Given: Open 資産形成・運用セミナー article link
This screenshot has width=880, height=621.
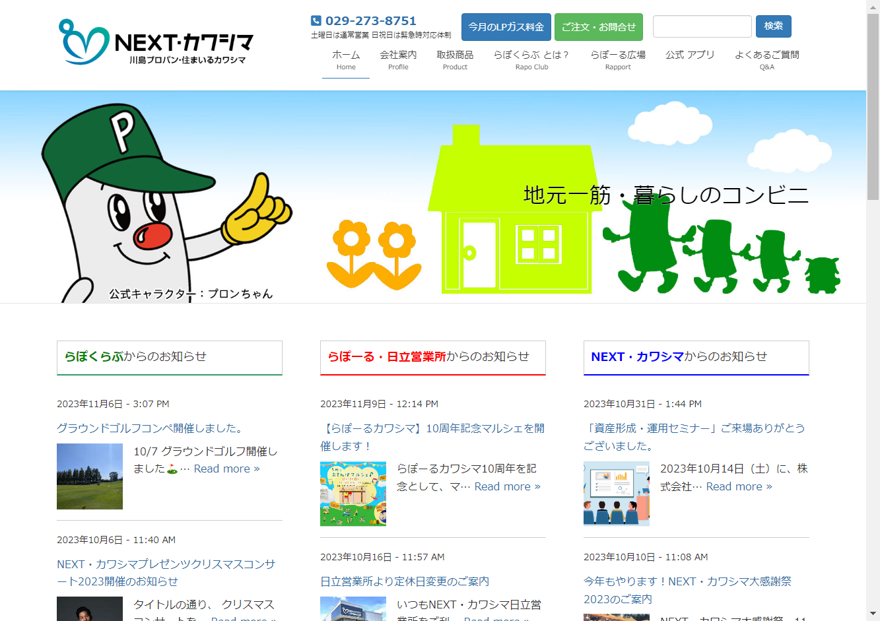Looking at the screenshot, I should (694, 437).
